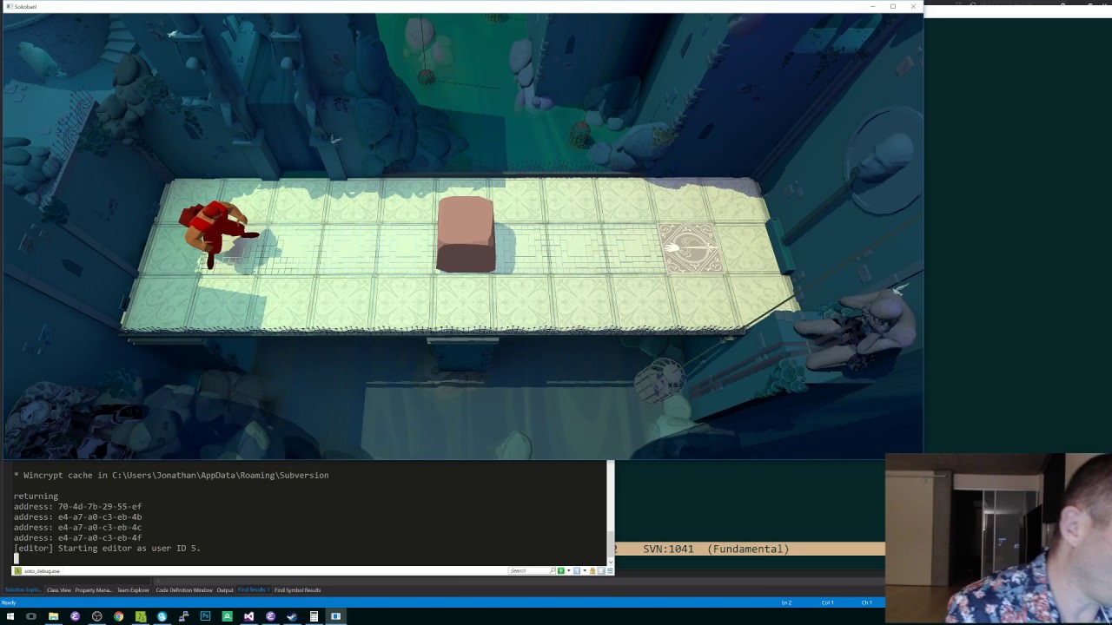Open the Find Symbol Results tab
The width and height of the screenshot is (1112, 625).
[x=298, y=590]
